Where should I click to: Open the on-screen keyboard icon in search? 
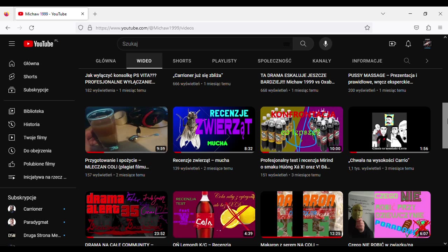(286, 44)
